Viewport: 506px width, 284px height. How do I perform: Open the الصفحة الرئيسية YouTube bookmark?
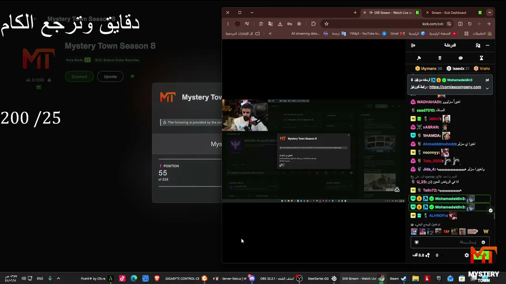(x=443, y=34)
